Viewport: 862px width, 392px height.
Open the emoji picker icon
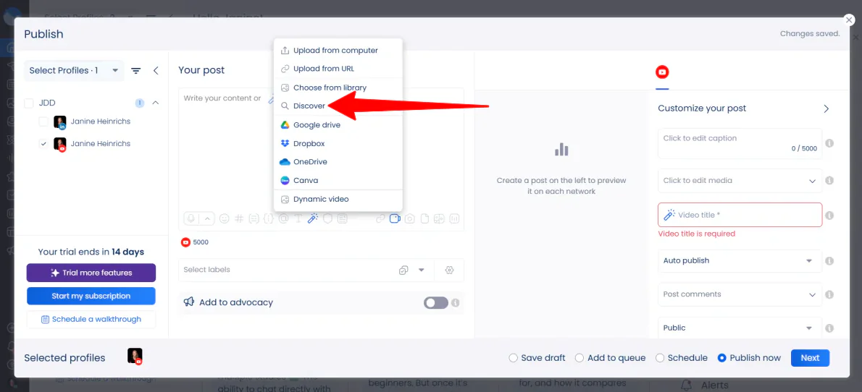click(x=225, y=218)
